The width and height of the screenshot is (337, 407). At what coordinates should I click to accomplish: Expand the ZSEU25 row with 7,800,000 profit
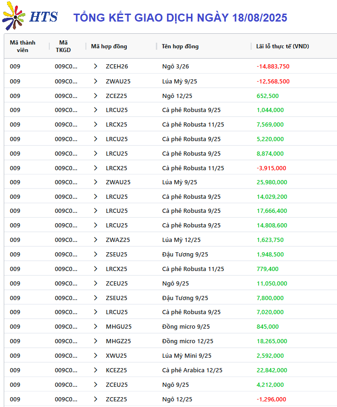pyautogui.click(x=96, y=298)
